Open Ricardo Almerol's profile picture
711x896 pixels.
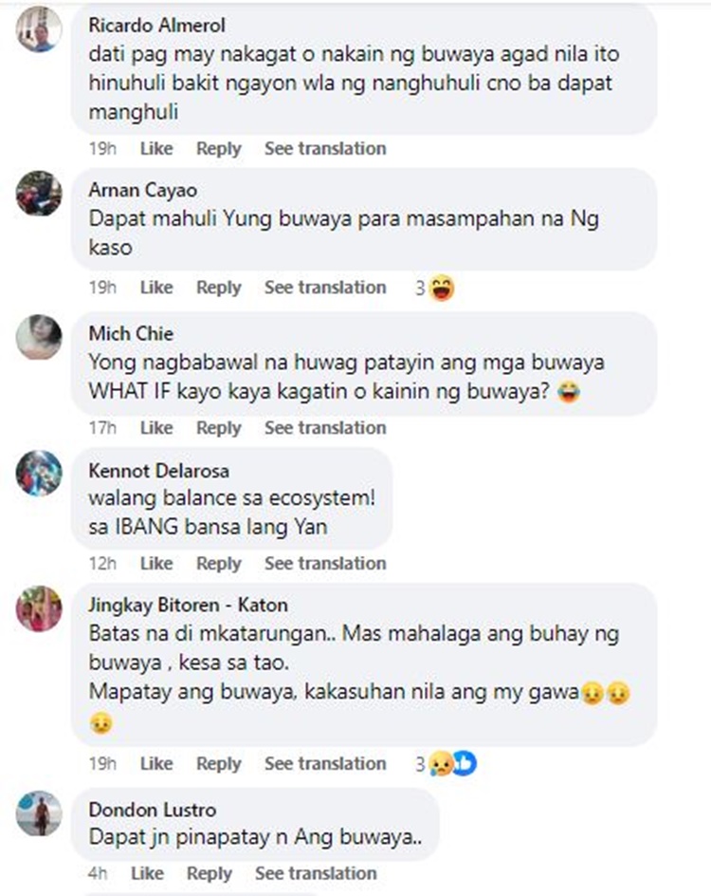click(39, 28)
